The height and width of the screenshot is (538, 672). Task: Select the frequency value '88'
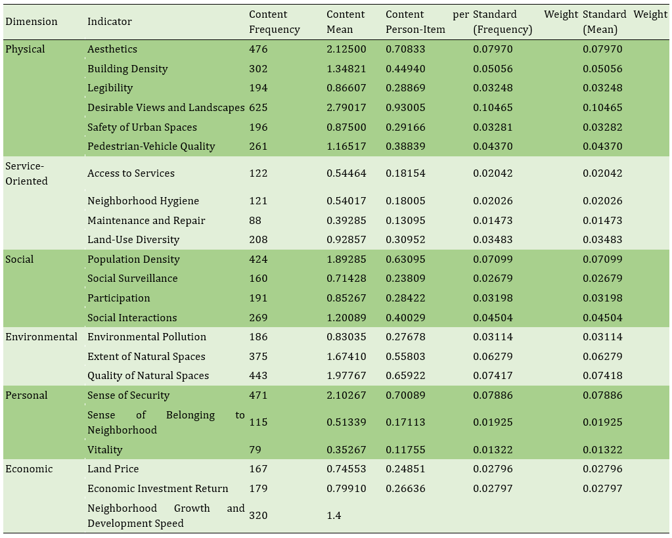(255, 220)
